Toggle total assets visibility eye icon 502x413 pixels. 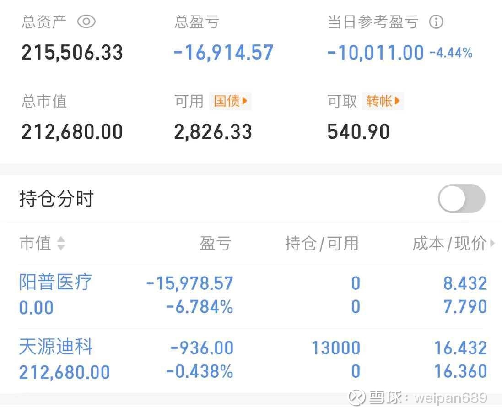pyautogui.click(x=86, y=22)
